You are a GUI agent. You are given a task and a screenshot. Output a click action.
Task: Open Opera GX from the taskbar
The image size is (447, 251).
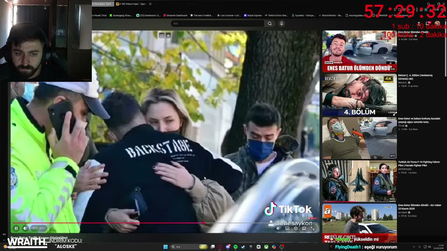point(220,247)
